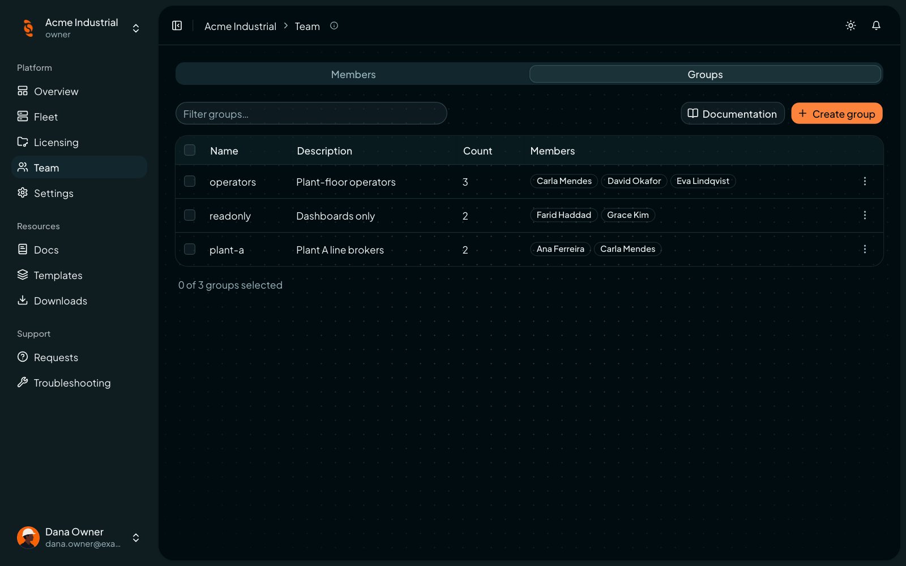The image size is (906, 566).
Task: Open support Requests
Action: [x=79, y=357]
